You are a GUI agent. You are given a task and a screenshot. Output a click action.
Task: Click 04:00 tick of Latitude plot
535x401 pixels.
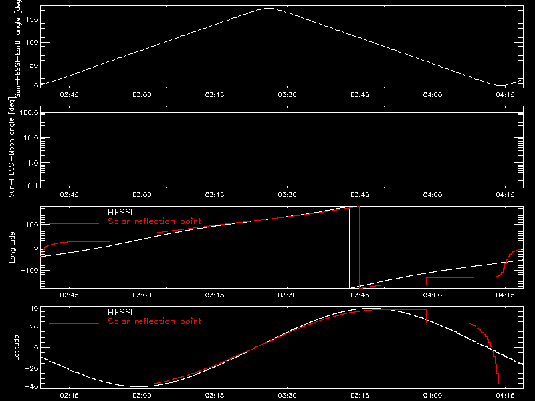pyautogui.click(x=433, y=395)
